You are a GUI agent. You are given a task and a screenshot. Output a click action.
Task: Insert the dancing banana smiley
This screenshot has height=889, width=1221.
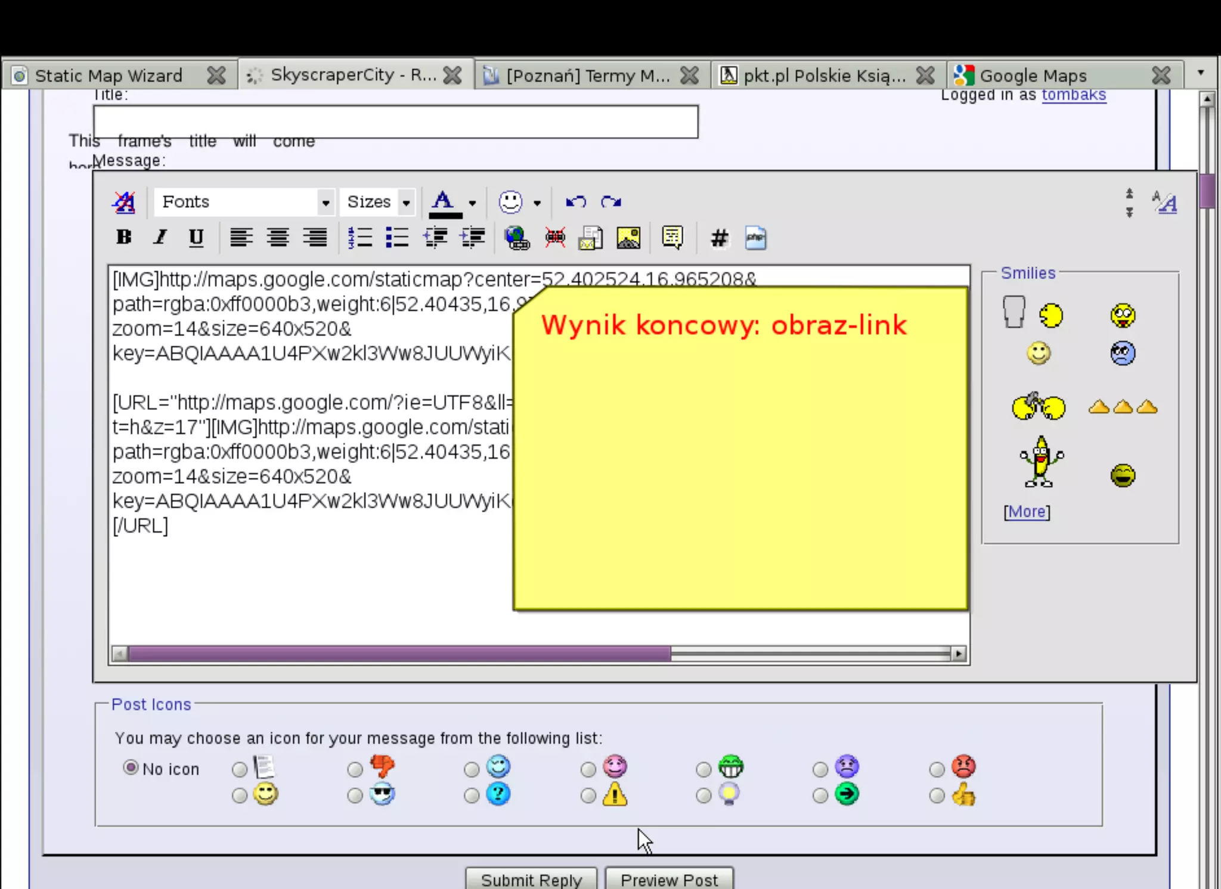[x=1040, y=462]
